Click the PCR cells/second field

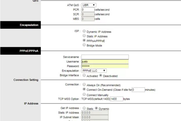(x=88, y=10)
